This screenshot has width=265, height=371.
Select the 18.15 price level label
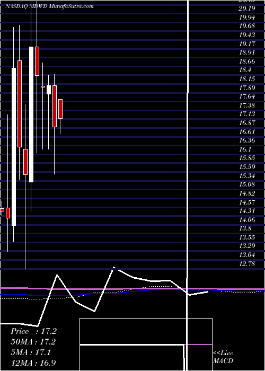pos(248,79)
